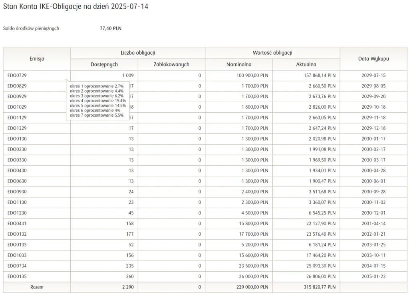The image size is (409, 296).
Task: Open the EDO0431 emission entry
Action: [x=17, y=224]
